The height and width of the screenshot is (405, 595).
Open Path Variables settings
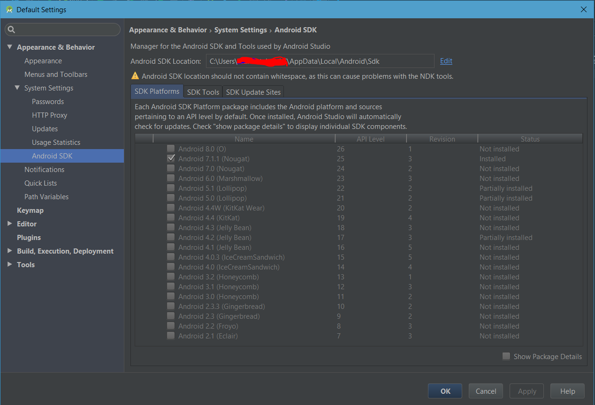point(46,197)
